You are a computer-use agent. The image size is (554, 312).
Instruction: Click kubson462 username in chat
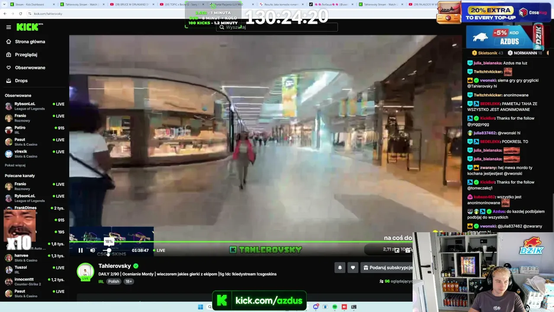(485, 197)
